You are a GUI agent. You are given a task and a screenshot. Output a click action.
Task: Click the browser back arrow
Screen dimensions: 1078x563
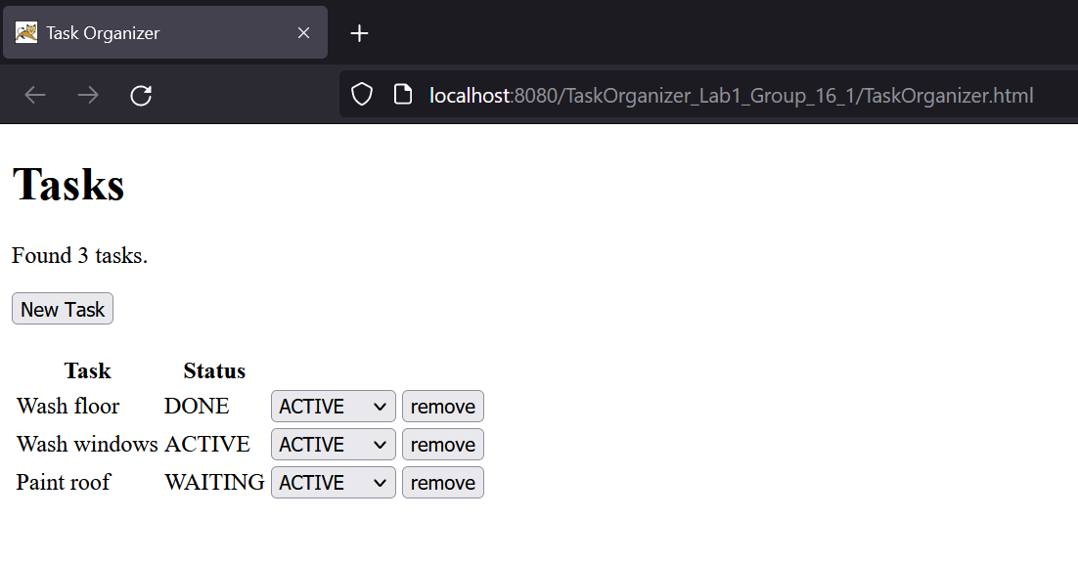point(35,95)
